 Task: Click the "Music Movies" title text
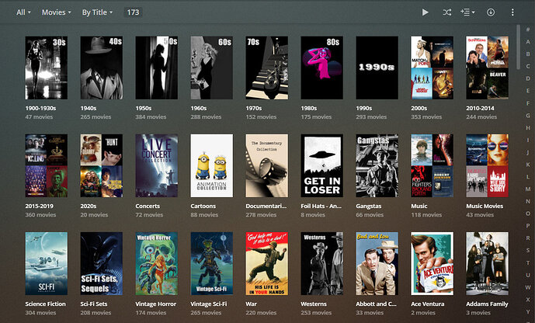[x=485, y=206]
